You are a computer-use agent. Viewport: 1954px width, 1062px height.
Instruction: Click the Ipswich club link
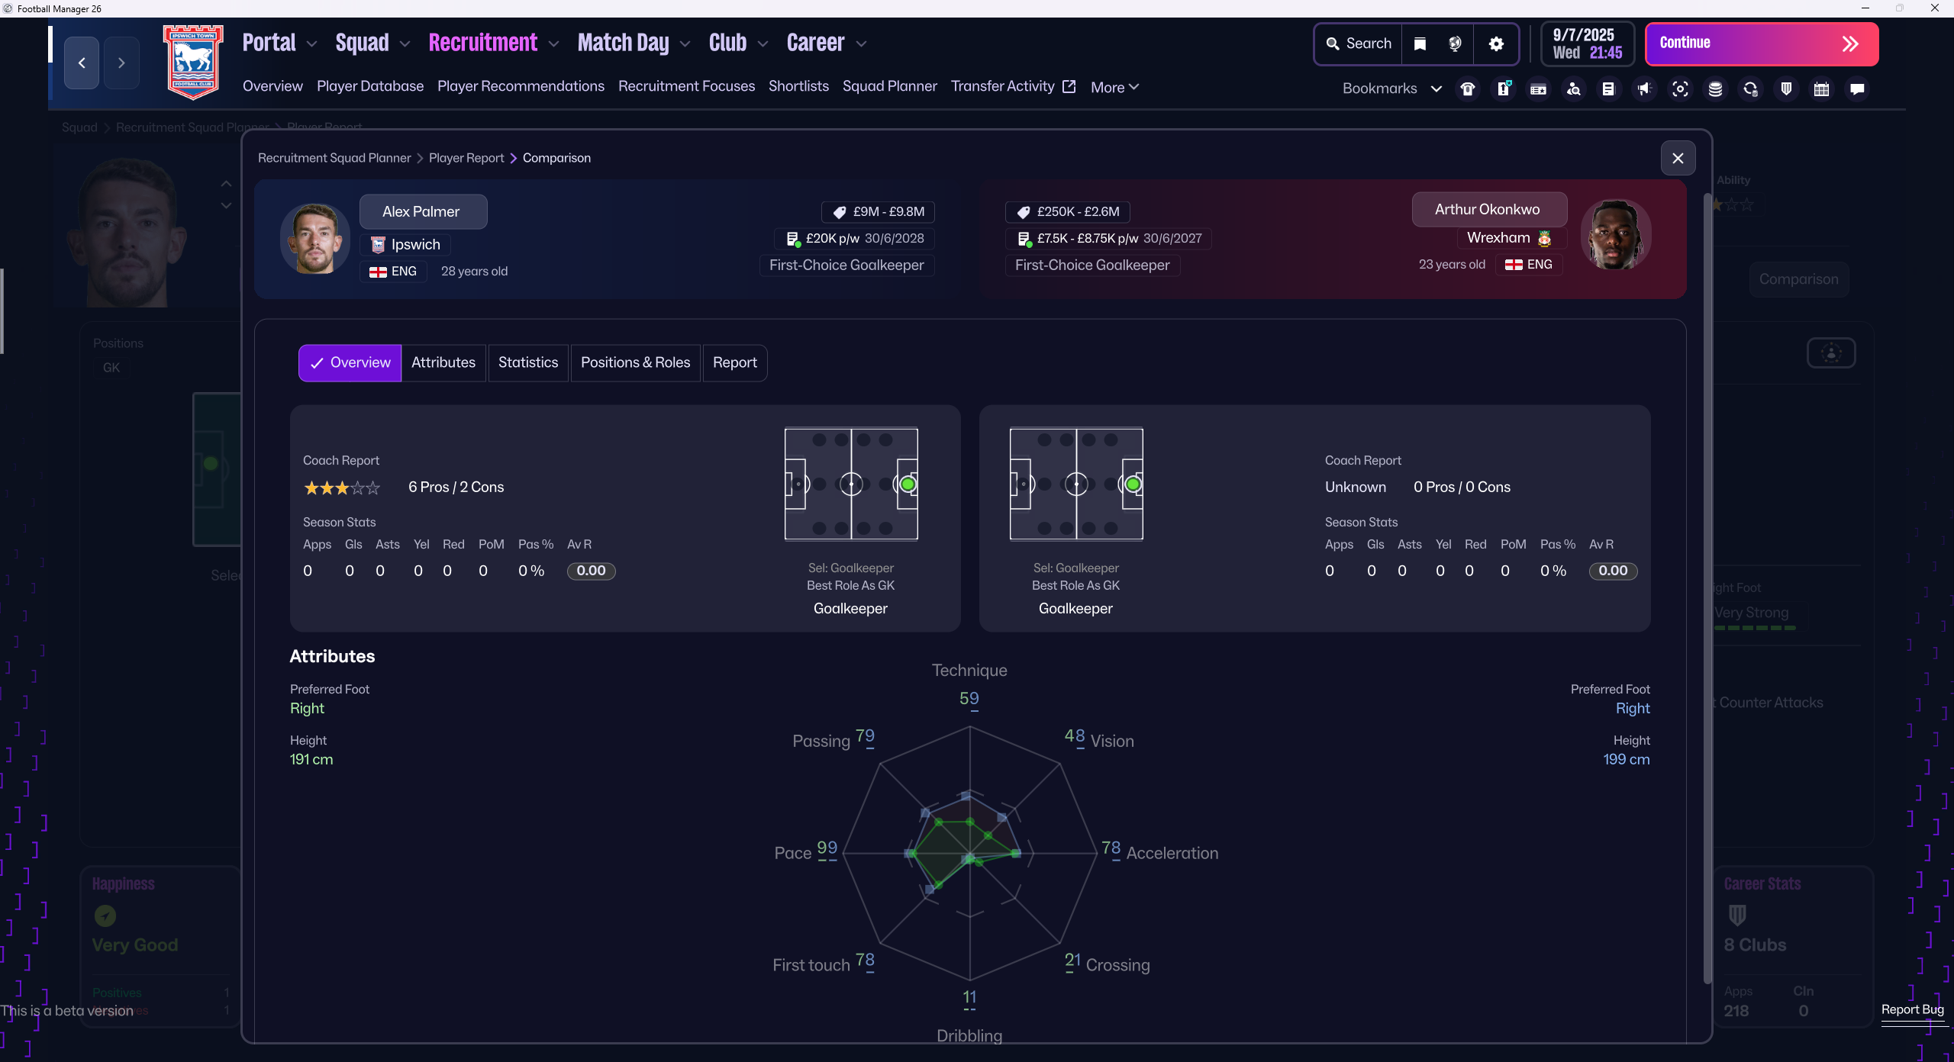click(x=406, y=244)
